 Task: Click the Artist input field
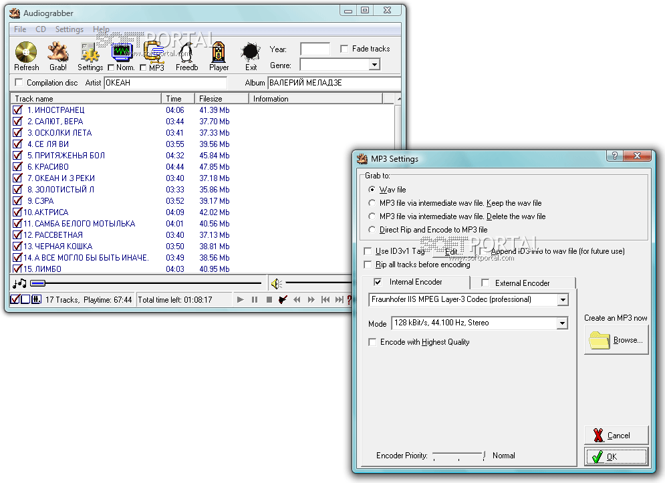[165, 83]
